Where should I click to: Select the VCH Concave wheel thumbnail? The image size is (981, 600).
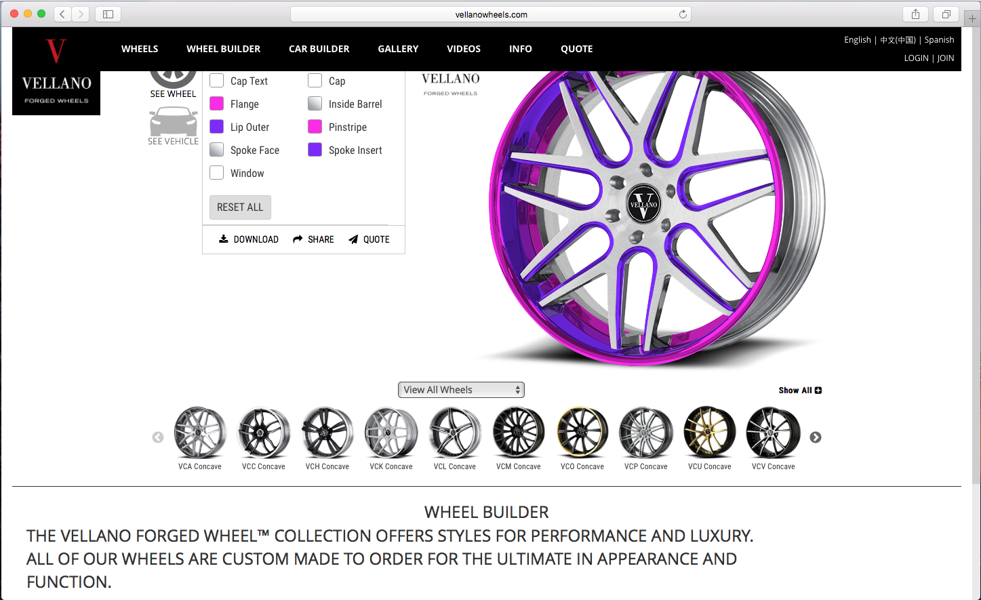(327, 433)
